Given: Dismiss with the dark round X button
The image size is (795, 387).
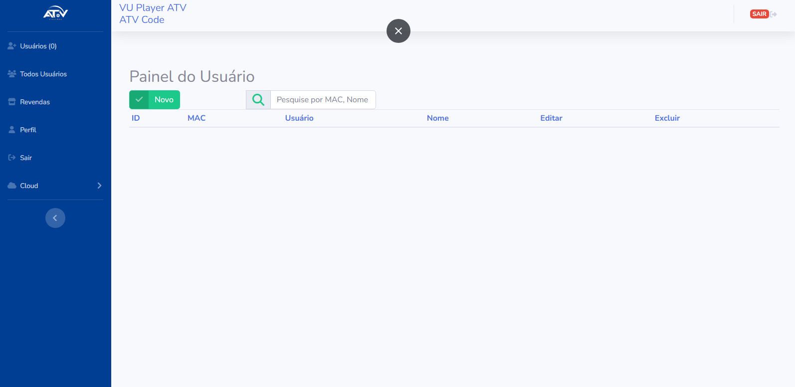Looking at the screenshot, I should point(398,31).
